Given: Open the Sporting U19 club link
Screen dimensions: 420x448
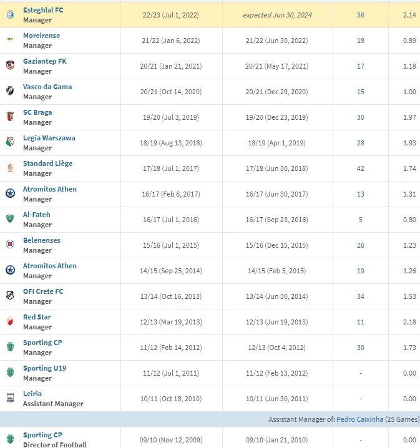Looking at the screenshot, I should coord(44,368).
